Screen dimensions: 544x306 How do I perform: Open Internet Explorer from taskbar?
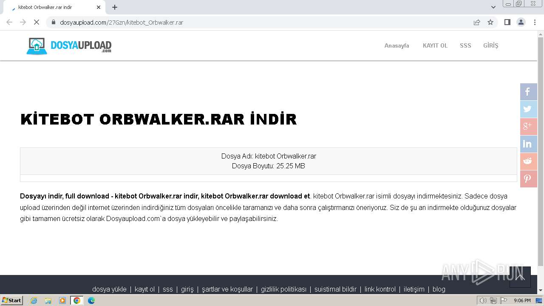coord(34,300)
